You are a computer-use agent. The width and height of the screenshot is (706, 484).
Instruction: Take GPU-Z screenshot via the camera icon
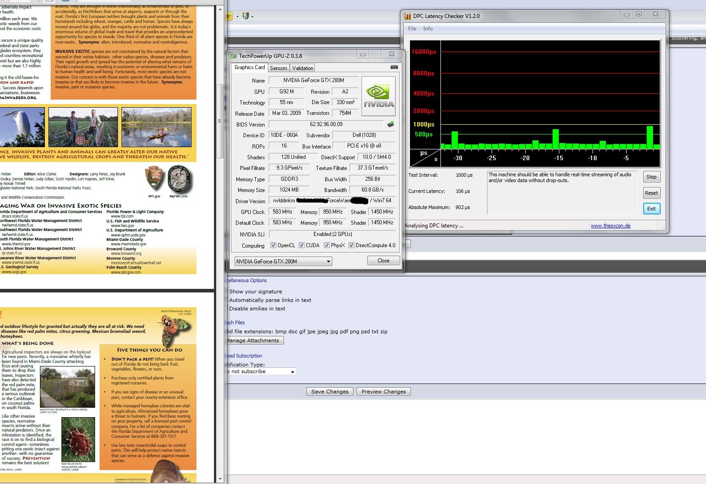click(x=394, y=67)
